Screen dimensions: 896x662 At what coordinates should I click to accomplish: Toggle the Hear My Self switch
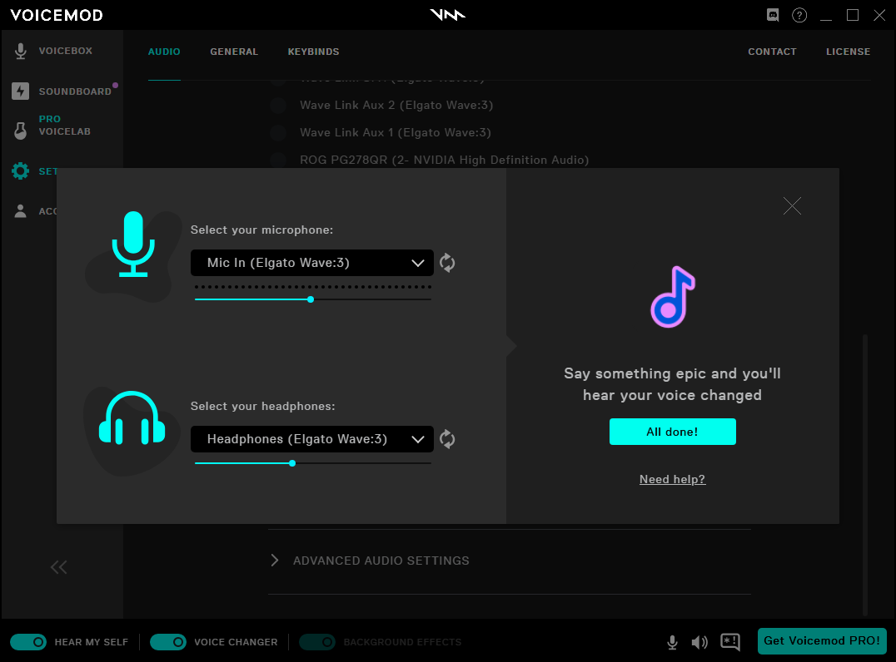(28, 642)
